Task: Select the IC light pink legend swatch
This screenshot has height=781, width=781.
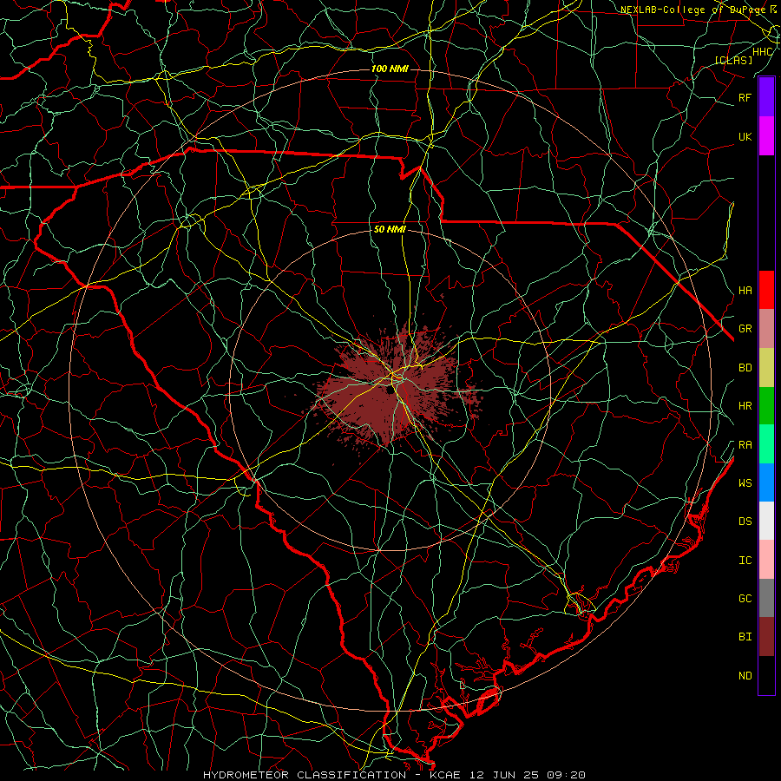Action: pos(766,560)
